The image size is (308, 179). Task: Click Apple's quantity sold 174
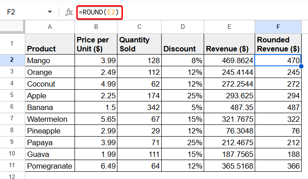tap(140, 96)
